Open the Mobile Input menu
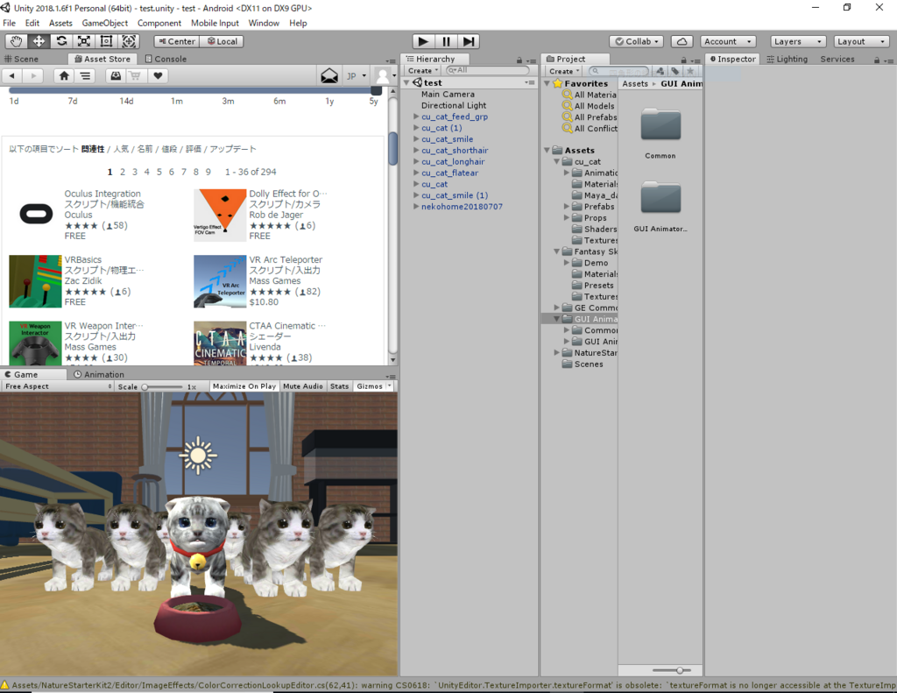Viewport: 897px width, 693px height. click(x=215, y=23)
